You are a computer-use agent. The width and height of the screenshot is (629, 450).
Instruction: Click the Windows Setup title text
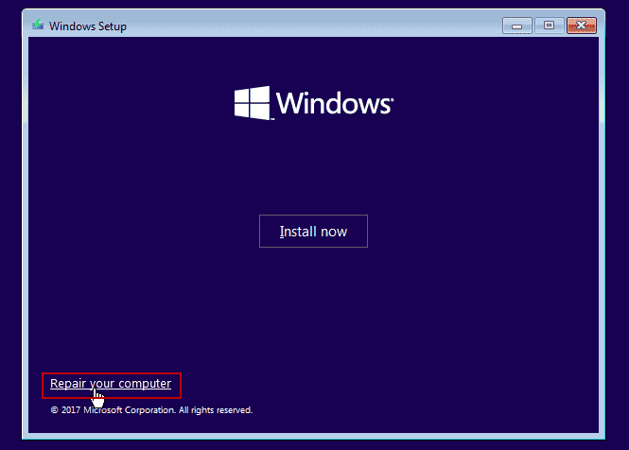(87, 26)
